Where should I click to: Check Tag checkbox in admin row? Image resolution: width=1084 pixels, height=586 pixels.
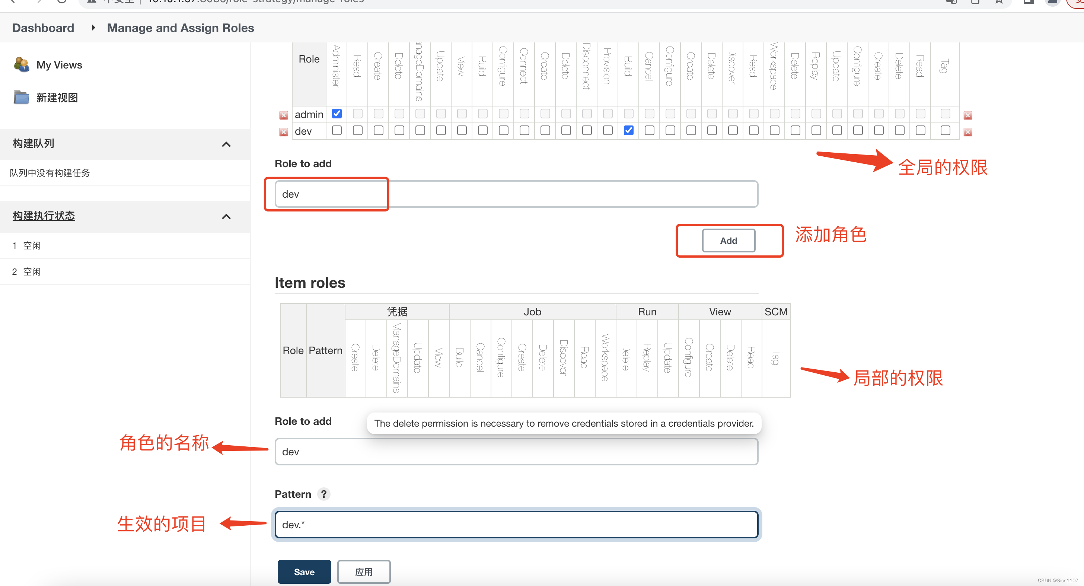coord(945,114)
